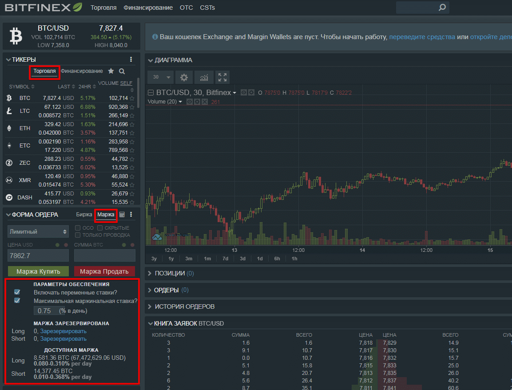This screenshot has height=390, width=512.
Task: Collapse the ФОРМА ОРДЕРА panel
Action: (x=8, y=215)
